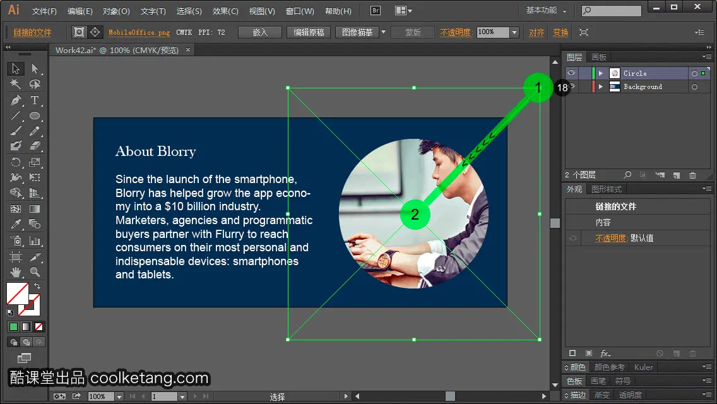Change the screen mode button
717x404 pixels.
pos(24,358)
